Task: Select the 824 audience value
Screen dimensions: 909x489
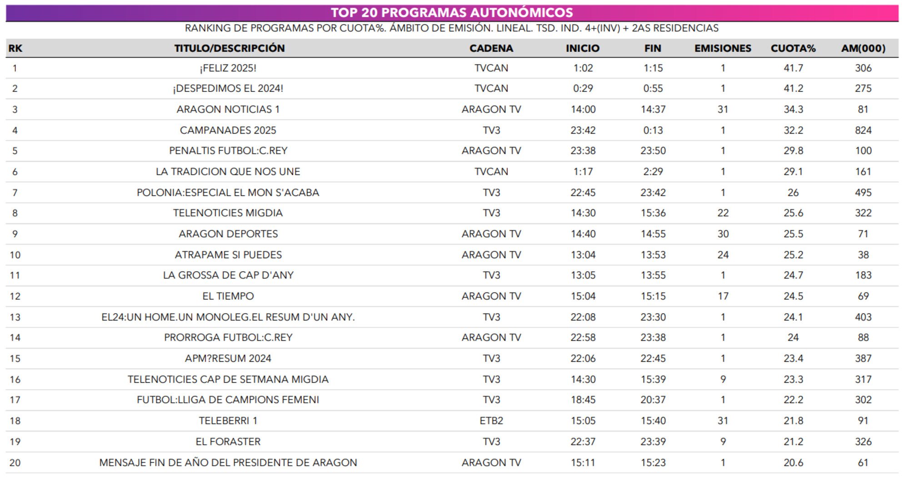Action: (863, 130)
